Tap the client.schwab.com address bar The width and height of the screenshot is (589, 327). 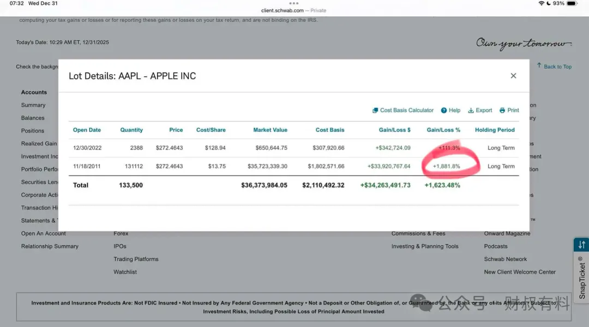pos(293,10)
